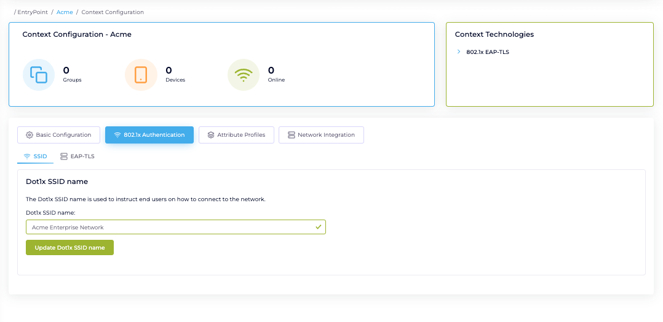Select 802.1x EAP-TLS in Context Technologies

click(x=487, y=52)
